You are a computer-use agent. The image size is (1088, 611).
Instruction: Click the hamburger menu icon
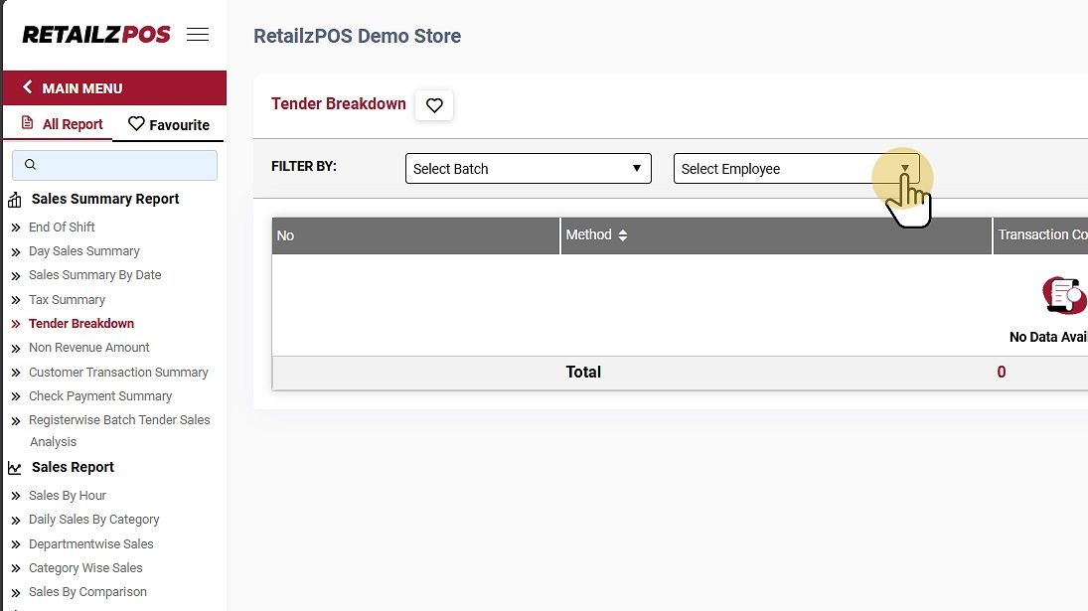coord(198,35)
